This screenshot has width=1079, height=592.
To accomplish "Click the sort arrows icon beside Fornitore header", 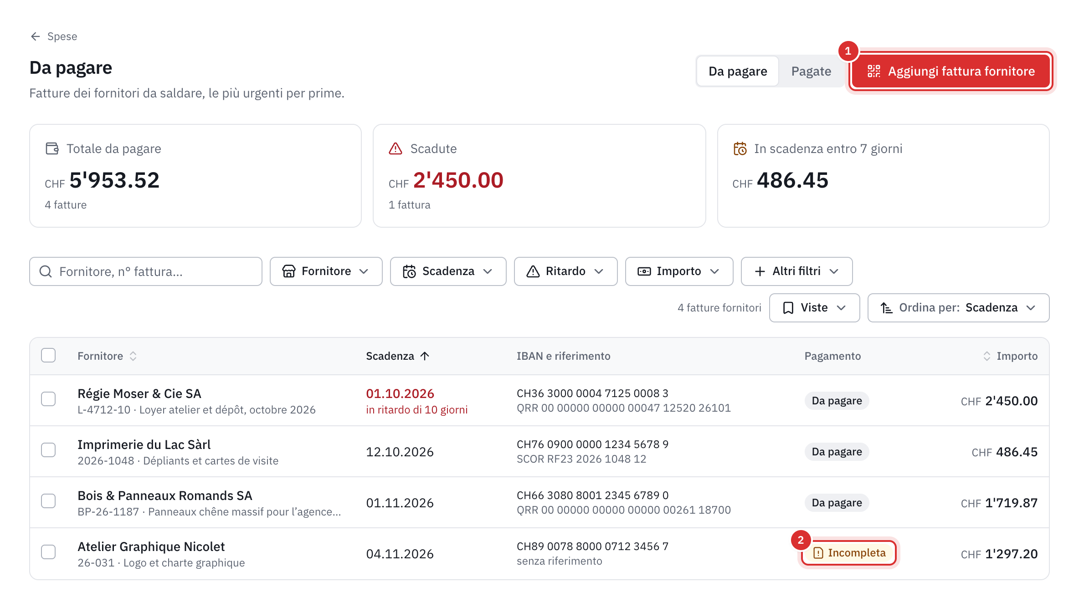I will tap(133, 356).
